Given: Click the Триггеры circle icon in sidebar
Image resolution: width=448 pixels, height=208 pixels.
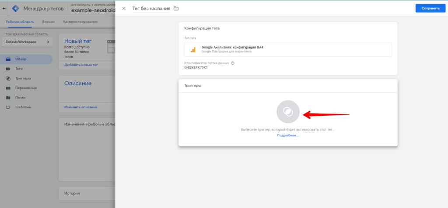Looking at the screenshot, I should tap(8, 79).
